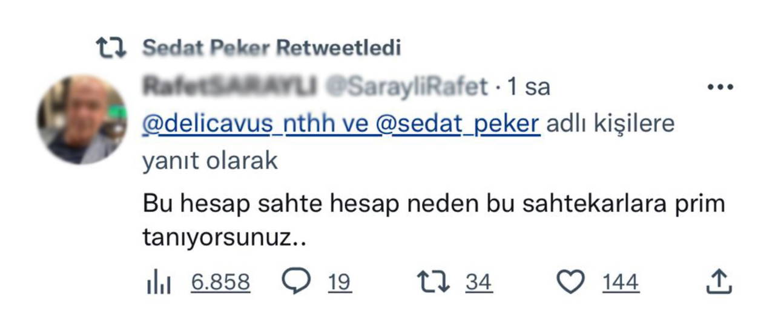775x322 pixels.
Task: Retweet this tweet using the arrows icon
Action: click(434, 282)
